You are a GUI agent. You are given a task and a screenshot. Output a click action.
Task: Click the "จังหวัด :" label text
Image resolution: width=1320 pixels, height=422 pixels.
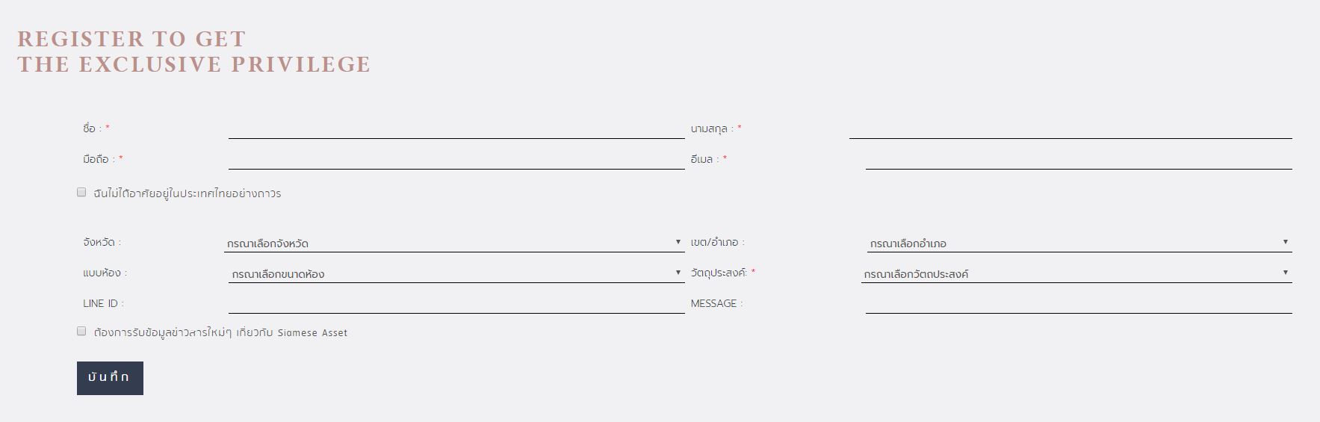(x=102, y=243)
